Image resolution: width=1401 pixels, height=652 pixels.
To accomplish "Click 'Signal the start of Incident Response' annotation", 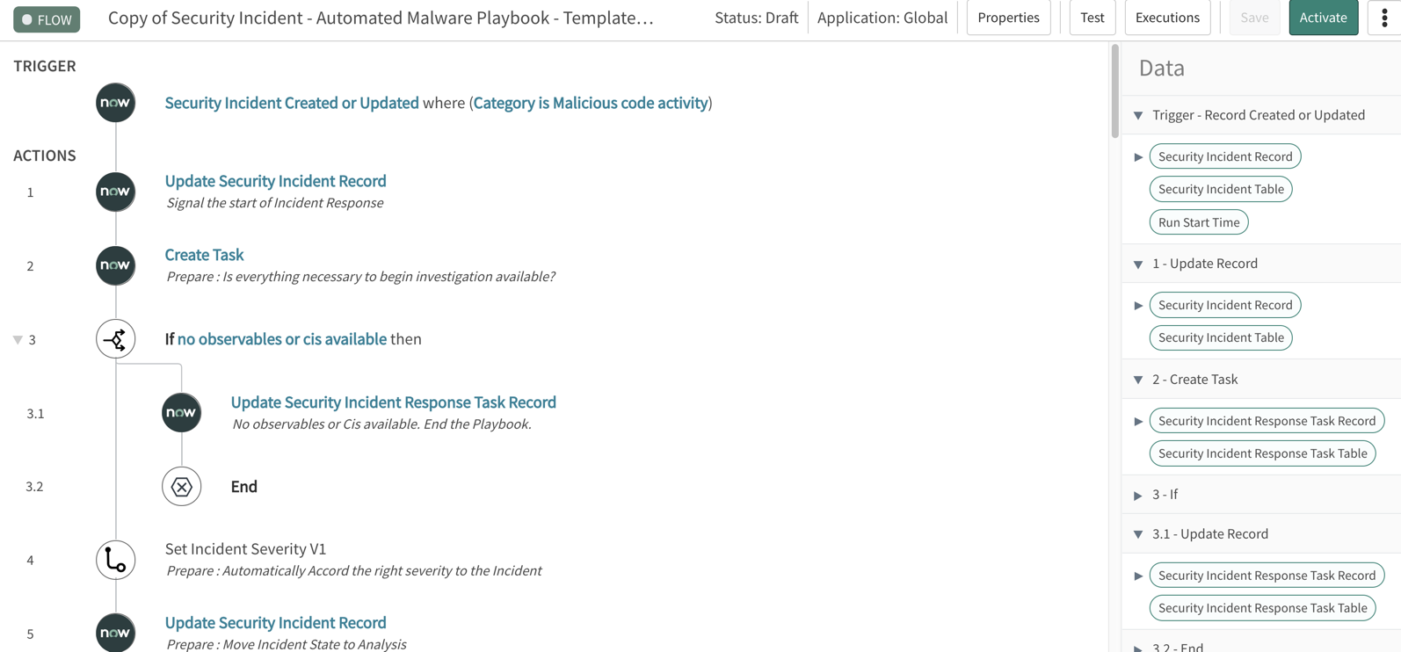I will (x=275, y=203).
